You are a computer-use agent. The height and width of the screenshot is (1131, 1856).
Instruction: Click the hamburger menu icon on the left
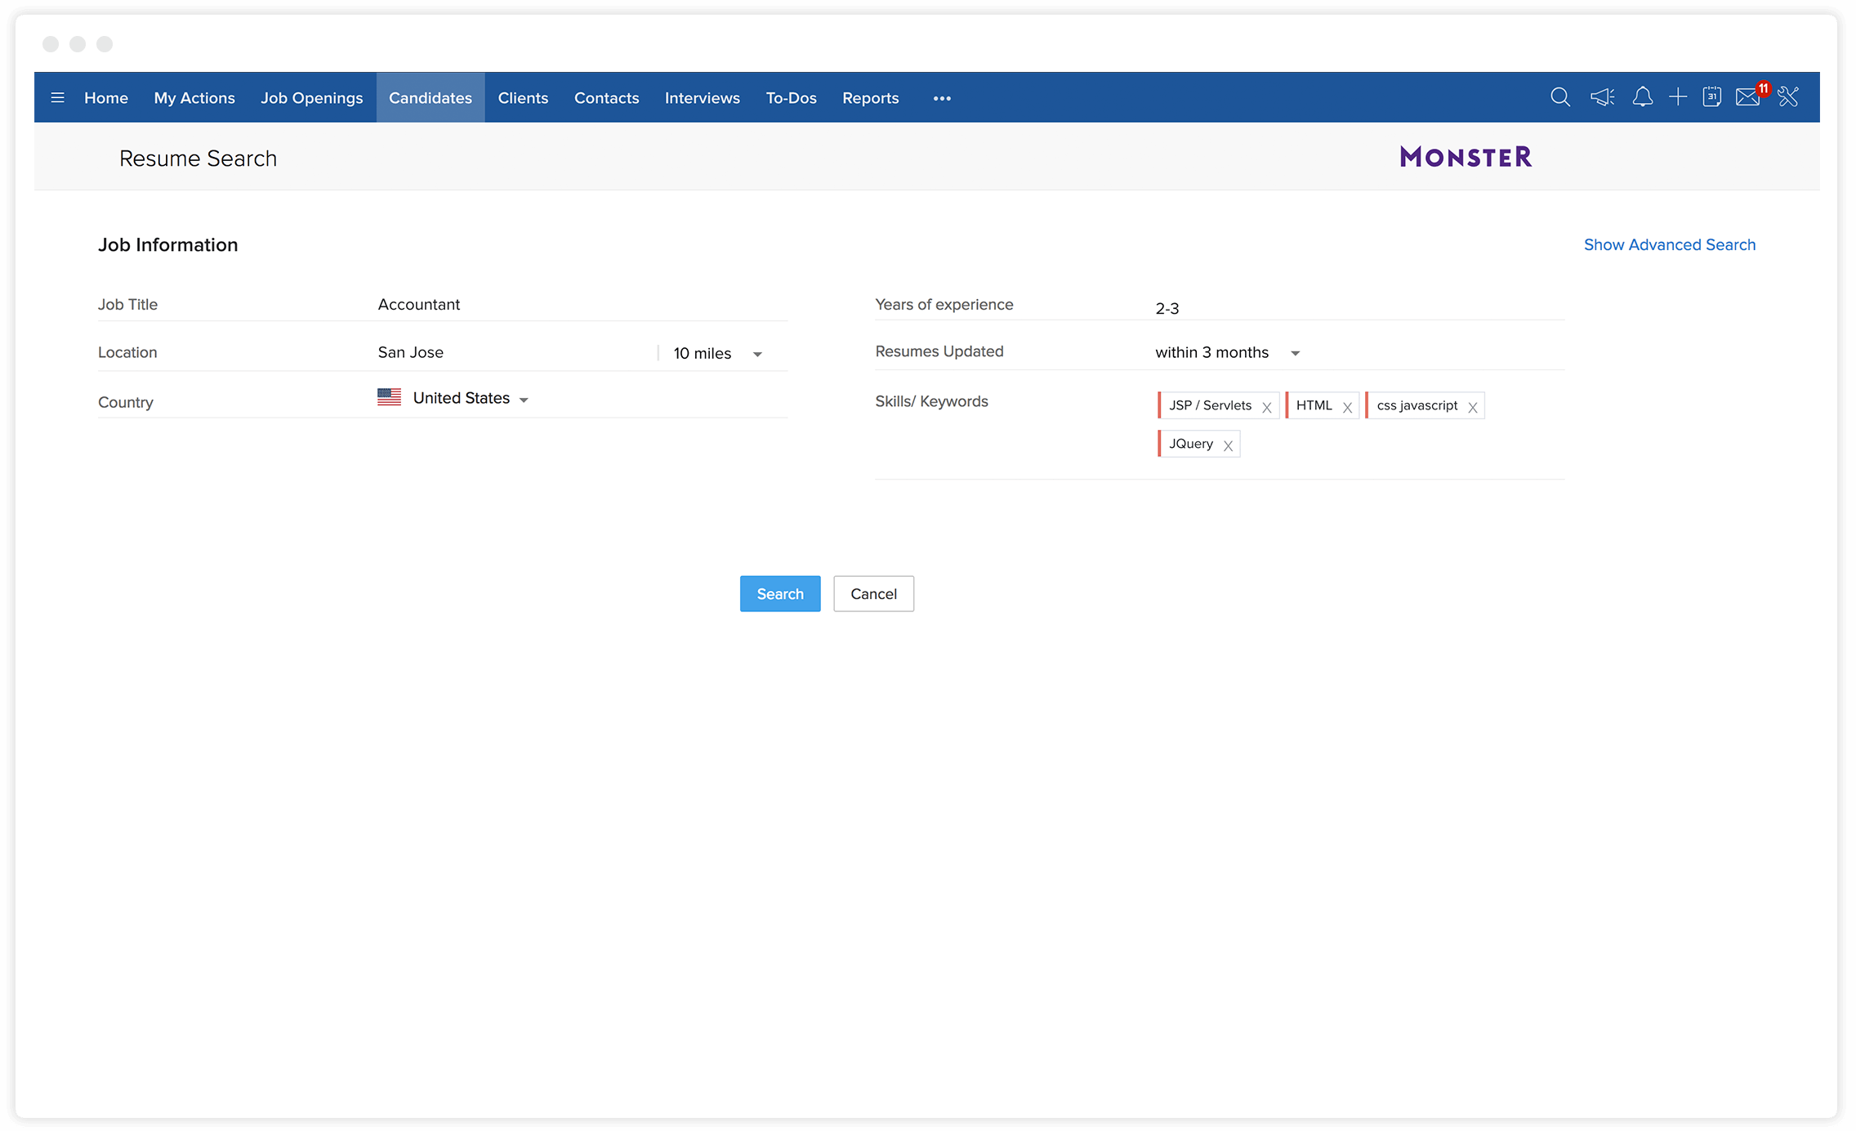coord(57,96)
